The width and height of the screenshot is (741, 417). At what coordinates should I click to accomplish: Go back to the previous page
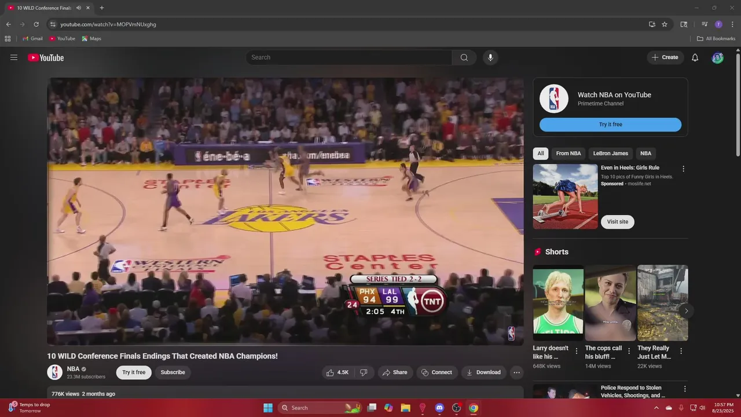pyautogui.click(x=8, y=24)
